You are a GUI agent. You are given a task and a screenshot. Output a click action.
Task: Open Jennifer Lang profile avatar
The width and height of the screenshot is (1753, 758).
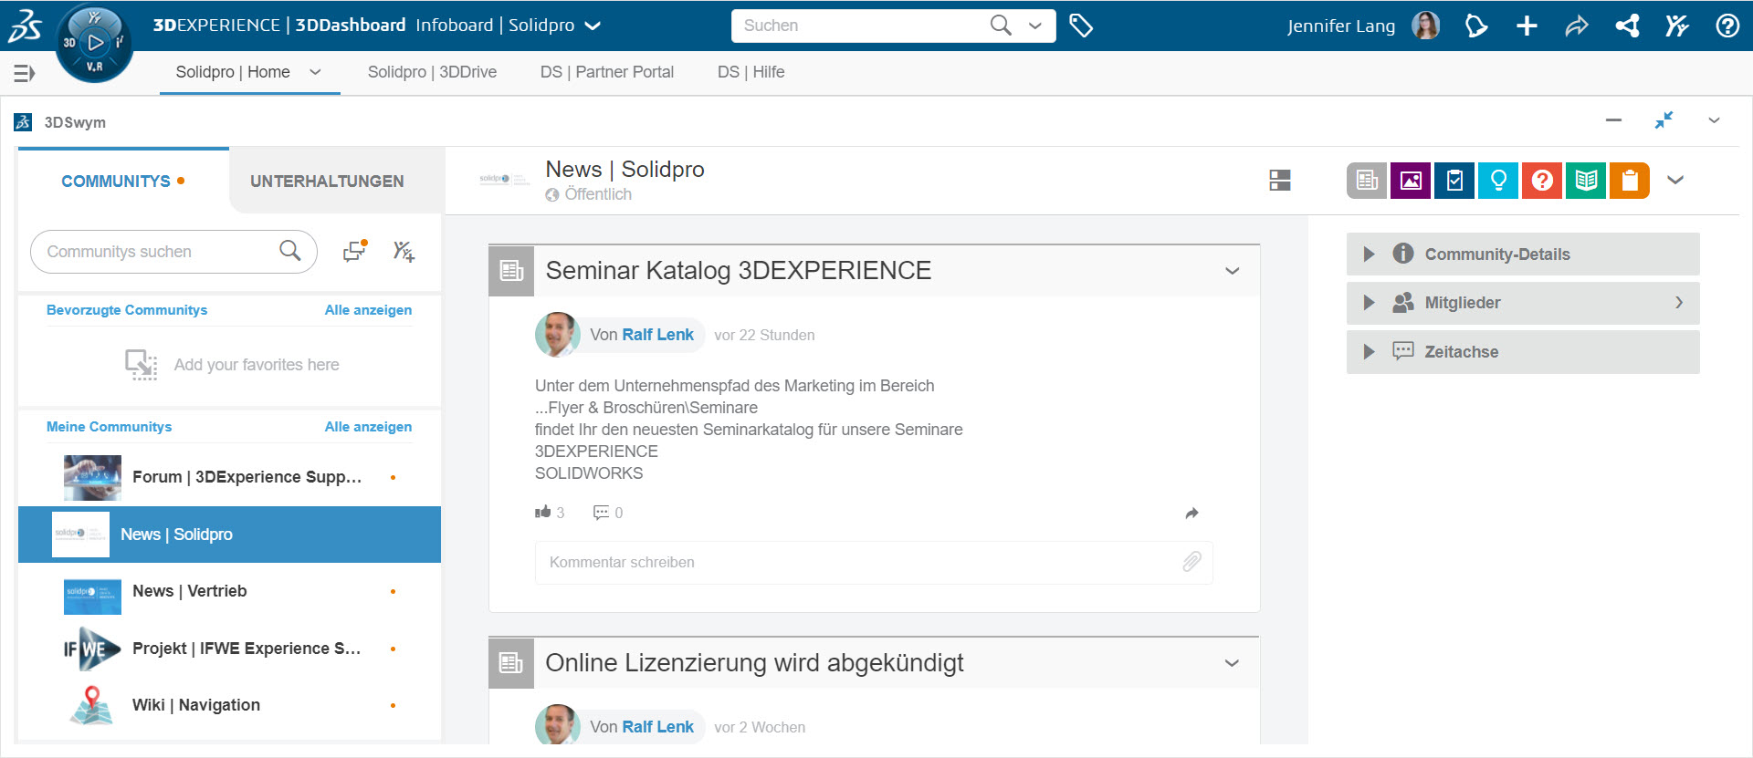tap(1425, 26)
